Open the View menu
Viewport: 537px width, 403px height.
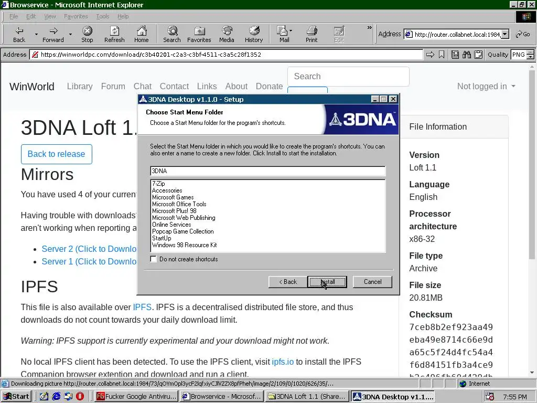(x=50, y=16)
